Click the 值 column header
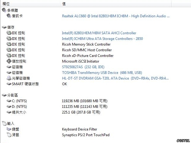 (x=115, y=4)
